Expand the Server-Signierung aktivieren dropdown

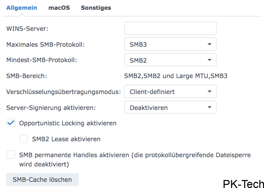click(x=170, y=107)
